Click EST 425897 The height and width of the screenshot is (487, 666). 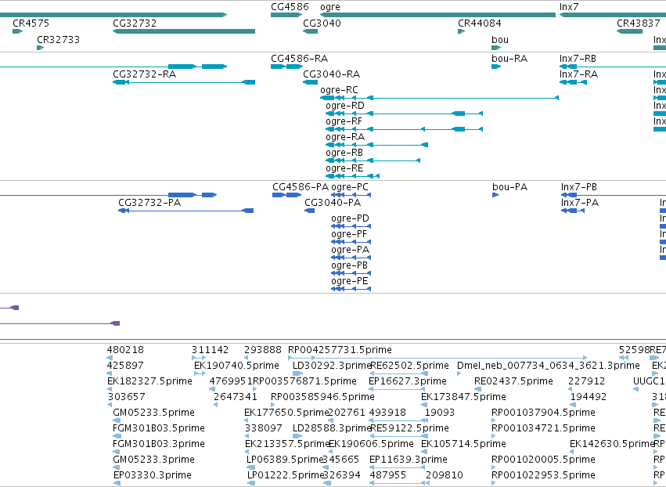click(x=125, y=366)
